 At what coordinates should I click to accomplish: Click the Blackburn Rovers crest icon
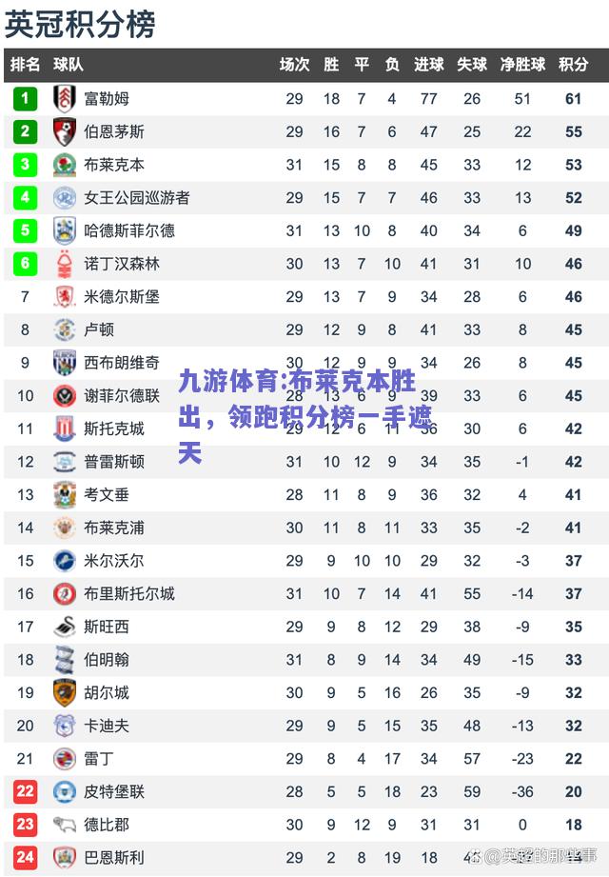tap(65, 165)
